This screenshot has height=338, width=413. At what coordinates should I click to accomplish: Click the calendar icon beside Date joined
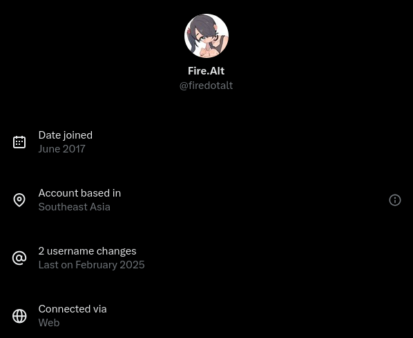(x=19, y=142)
